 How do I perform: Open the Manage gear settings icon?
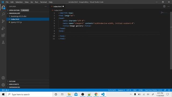(3, 85)
